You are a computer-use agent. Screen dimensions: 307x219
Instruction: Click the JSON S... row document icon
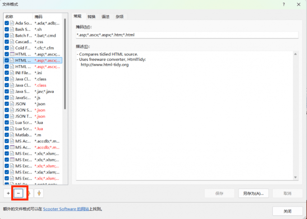(12, 110)
